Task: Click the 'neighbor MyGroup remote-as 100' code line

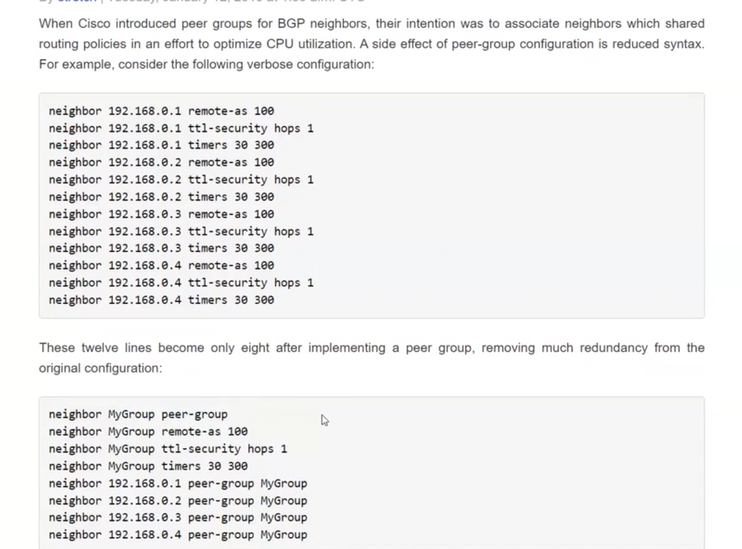Action: [x=148, y=432]
